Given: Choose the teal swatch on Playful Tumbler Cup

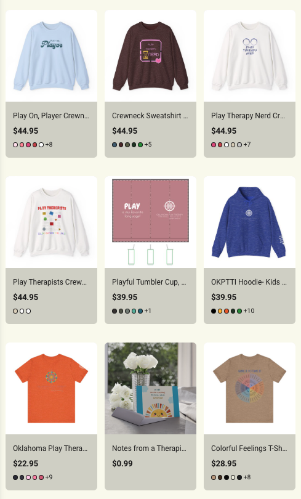Looking at the screenshot, I should [x=134, y=311].
